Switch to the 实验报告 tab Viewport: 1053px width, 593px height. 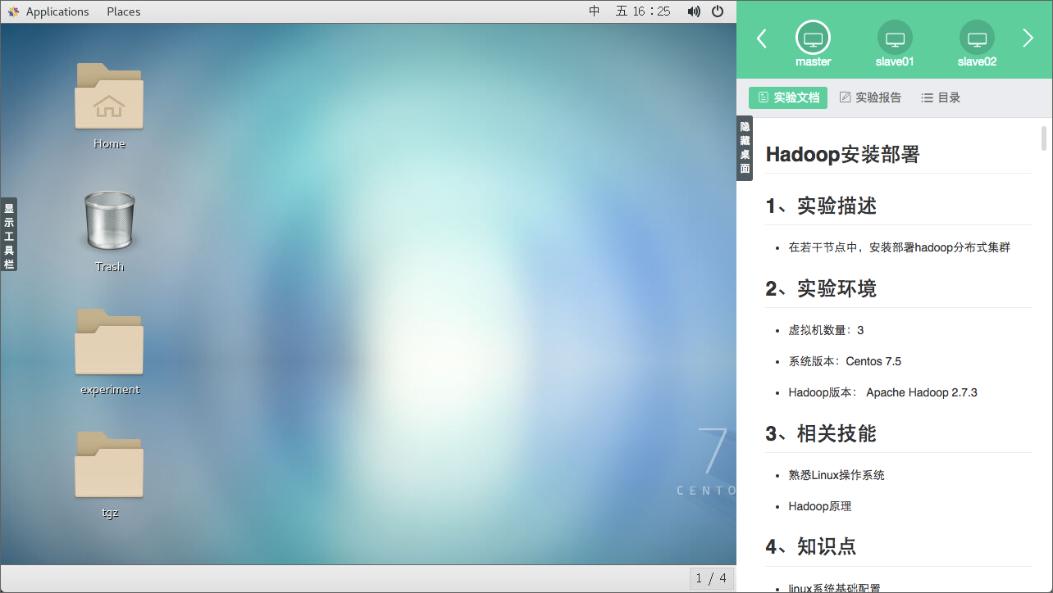click(870, 97)
